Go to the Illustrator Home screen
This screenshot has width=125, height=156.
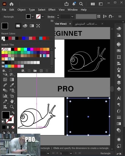[11, 4]
